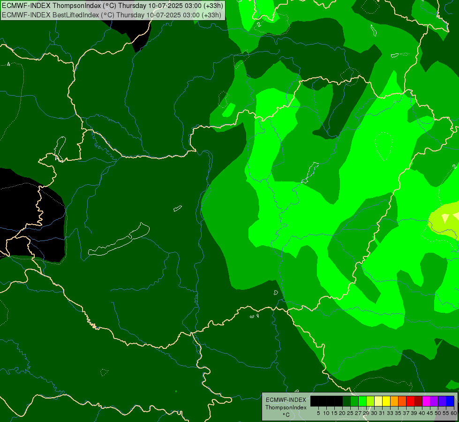
Task: Click the magenta 40–45 legend swatch
Action: pos(426,401)
